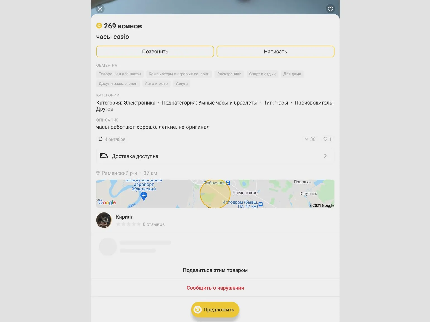The height and width of the screenshot is (322, 430).
Task: Add the listing to favorites with the heart icon
Action: point(330,9)
